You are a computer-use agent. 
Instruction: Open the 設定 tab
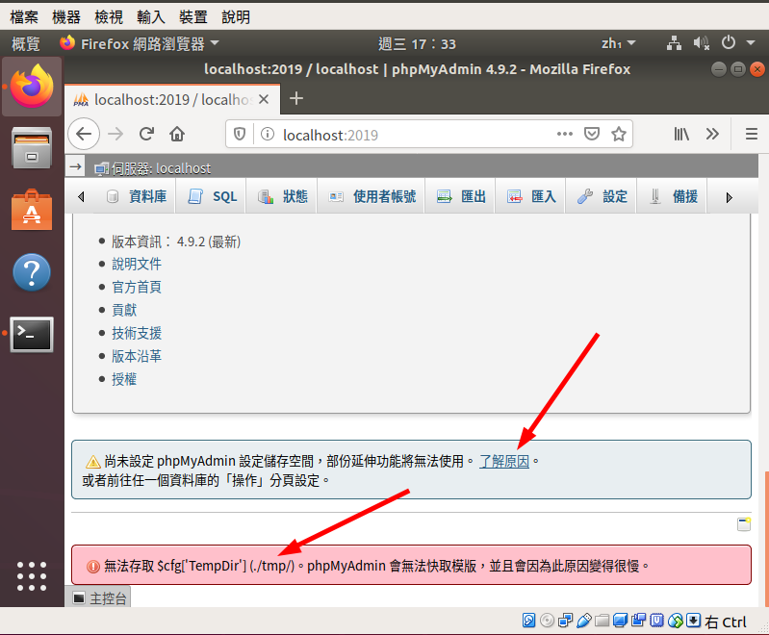(602, 196)
